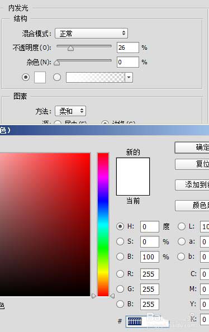Click the hex color field ffffff
Viewport: 209px width, 332px height.
click(148, 321)
